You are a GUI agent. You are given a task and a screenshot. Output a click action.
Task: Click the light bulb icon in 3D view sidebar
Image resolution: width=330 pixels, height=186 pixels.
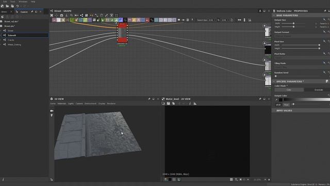pos(52,115)
